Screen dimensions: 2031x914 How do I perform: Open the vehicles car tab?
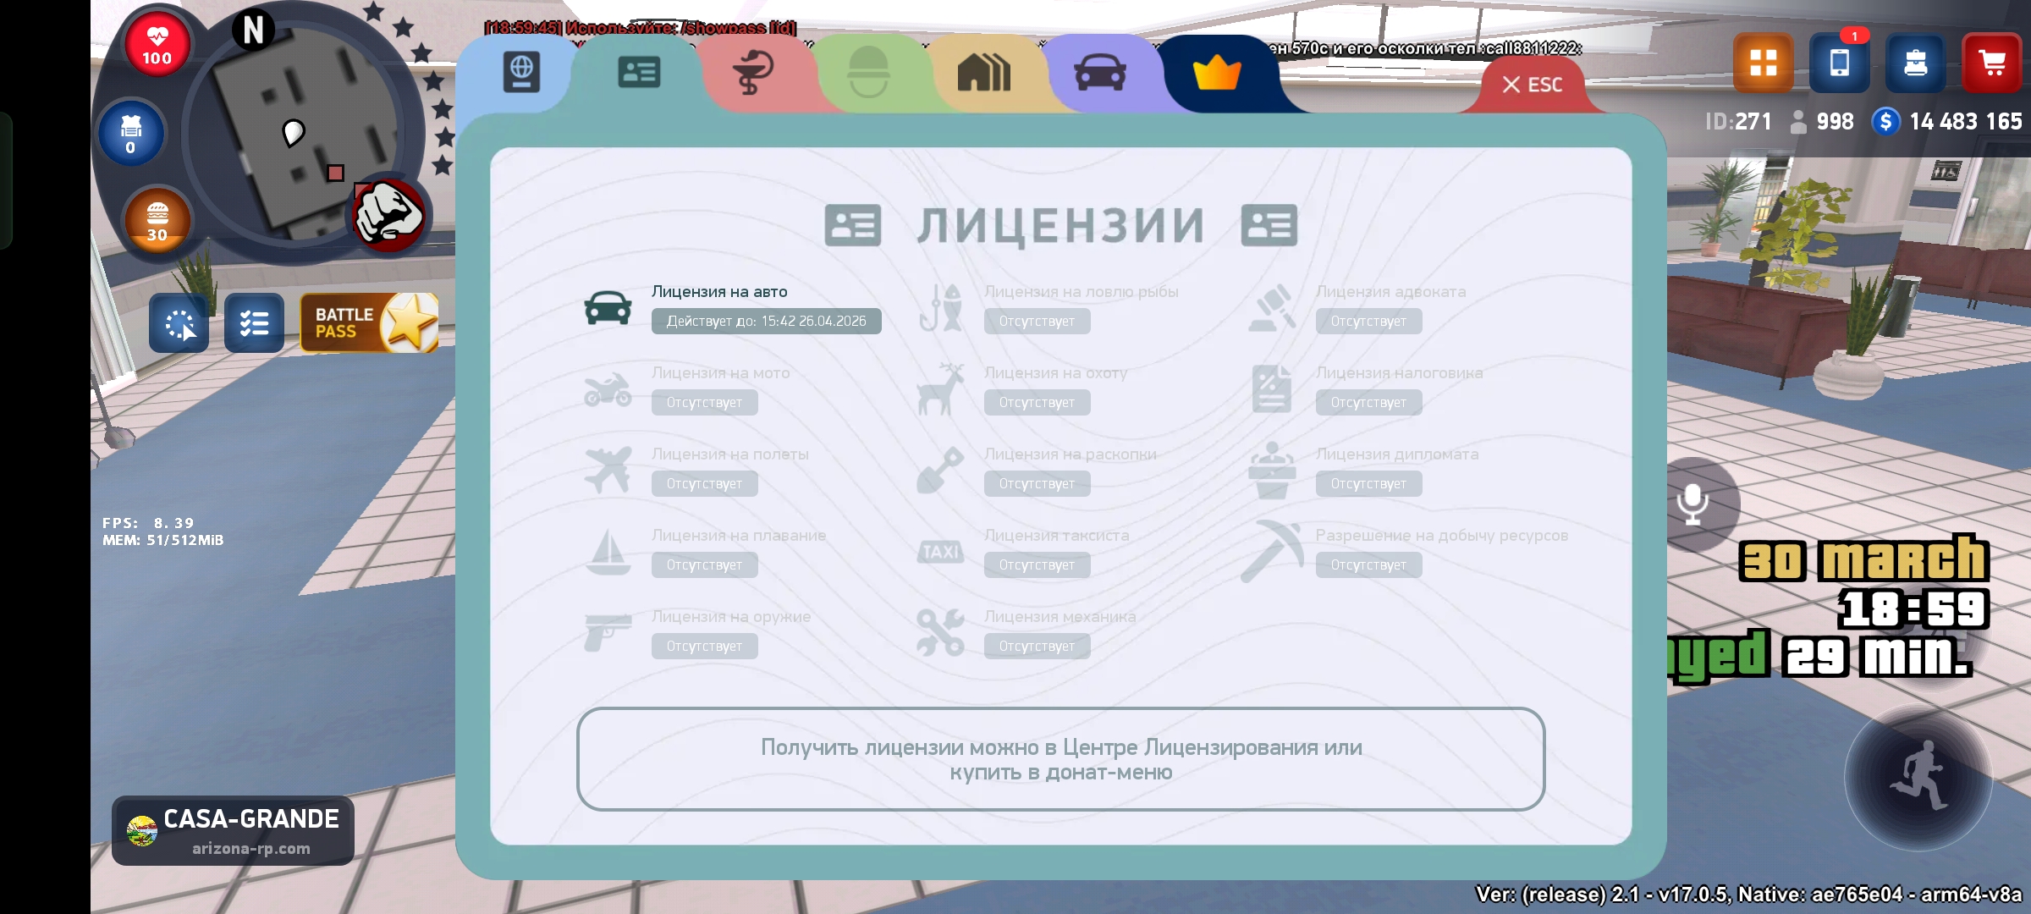(x=1099, y=72)
